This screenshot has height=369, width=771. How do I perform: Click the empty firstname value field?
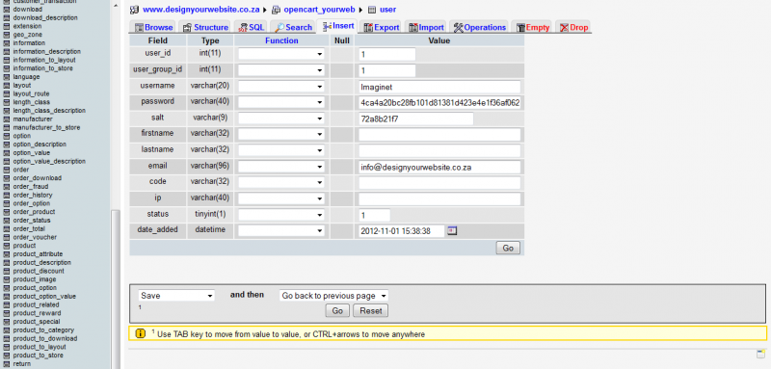click(439, 135)
